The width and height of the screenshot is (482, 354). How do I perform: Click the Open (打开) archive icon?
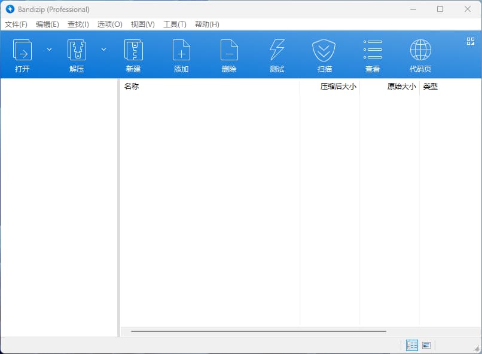point(22,51)
